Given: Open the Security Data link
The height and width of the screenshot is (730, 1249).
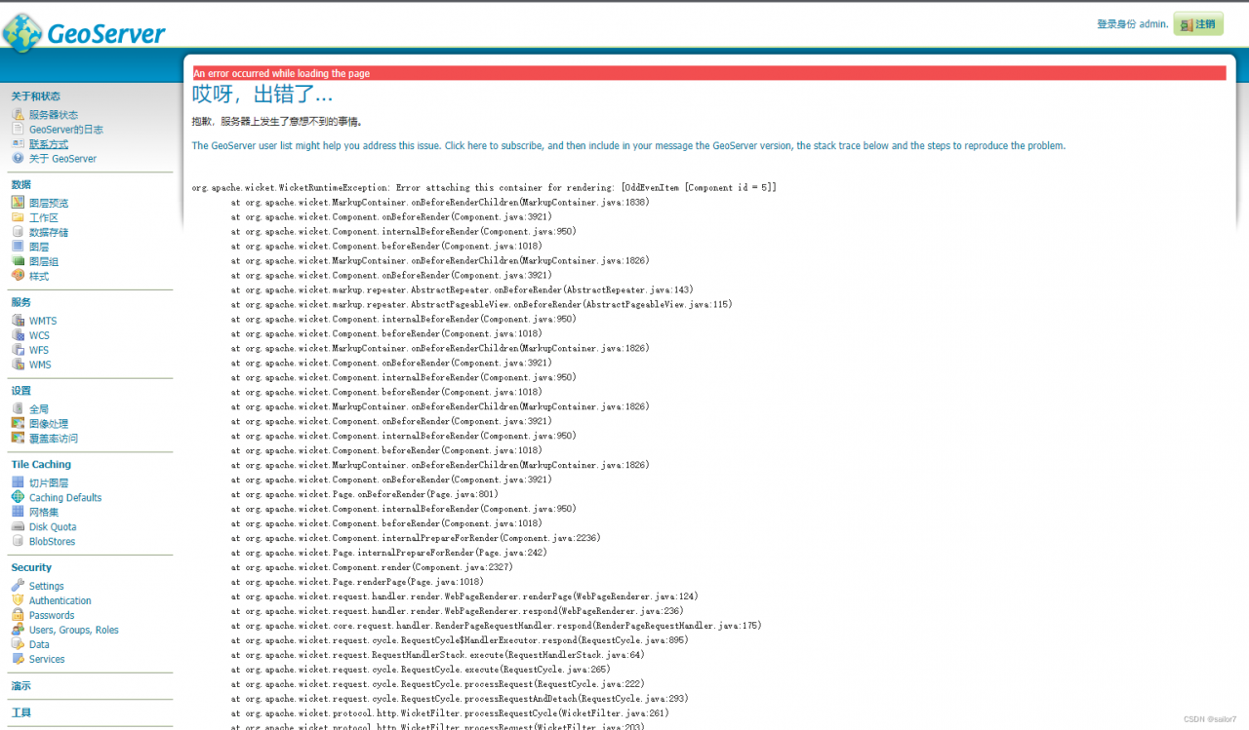Looking at the screenshot, I should (x=39, y=644).
